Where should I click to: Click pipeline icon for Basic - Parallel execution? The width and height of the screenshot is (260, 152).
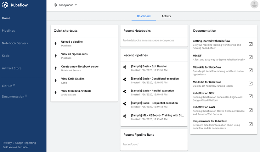[x=125, y=91]
